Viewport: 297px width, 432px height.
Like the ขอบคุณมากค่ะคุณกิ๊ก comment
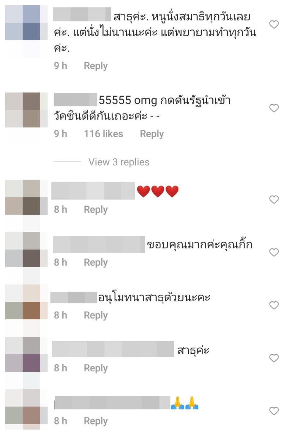(x=274, y=252)
